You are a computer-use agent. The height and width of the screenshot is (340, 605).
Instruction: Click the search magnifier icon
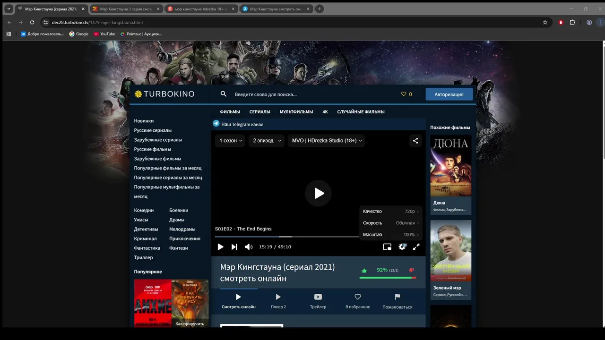tap(224, 94)
